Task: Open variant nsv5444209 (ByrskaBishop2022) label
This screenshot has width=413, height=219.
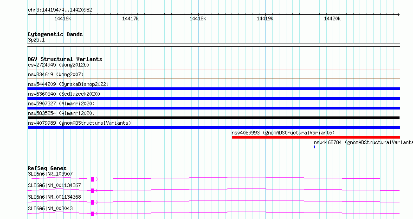Action: point(68,84)
